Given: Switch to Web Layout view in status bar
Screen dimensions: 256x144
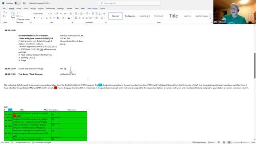Looking at the screenshot, I should tap(229, 142).
